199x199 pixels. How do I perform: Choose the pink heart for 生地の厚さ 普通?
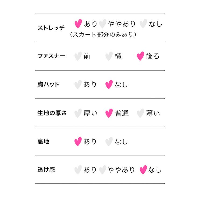click(109, 113)
